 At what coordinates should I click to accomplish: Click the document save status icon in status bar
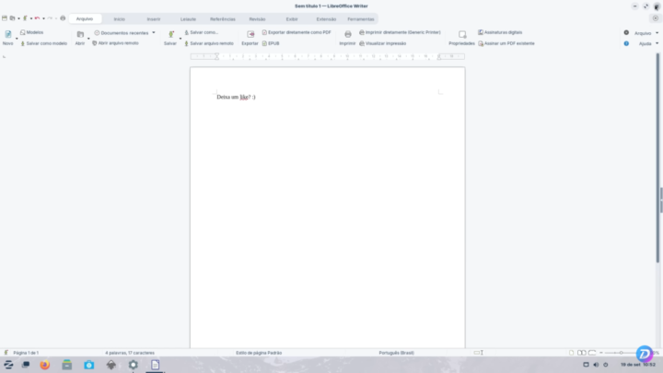tap(6, 353)
